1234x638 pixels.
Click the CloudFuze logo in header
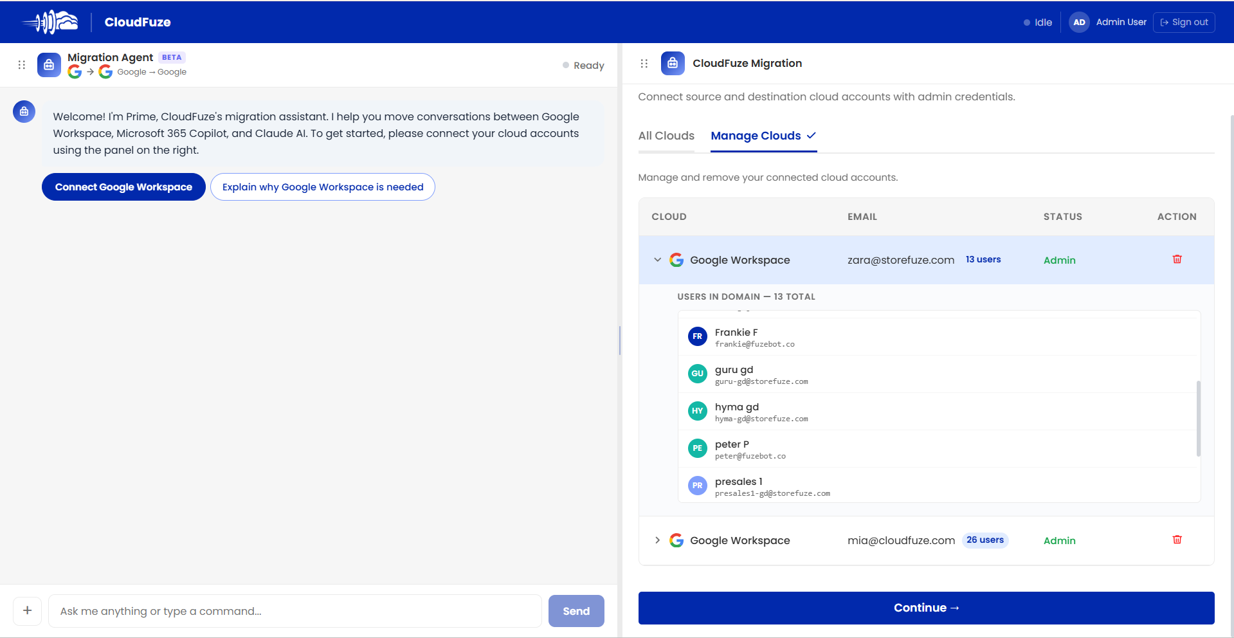(50, 22)
